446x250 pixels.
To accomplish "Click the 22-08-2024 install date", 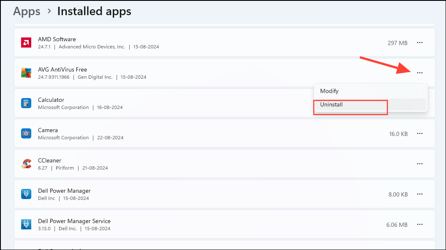I will coord(110,138).
